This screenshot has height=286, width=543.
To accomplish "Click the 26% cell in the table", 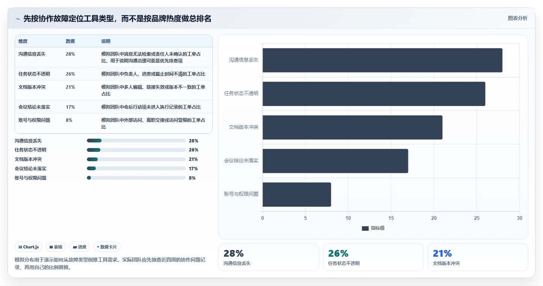I will click(x=70, y=74).
